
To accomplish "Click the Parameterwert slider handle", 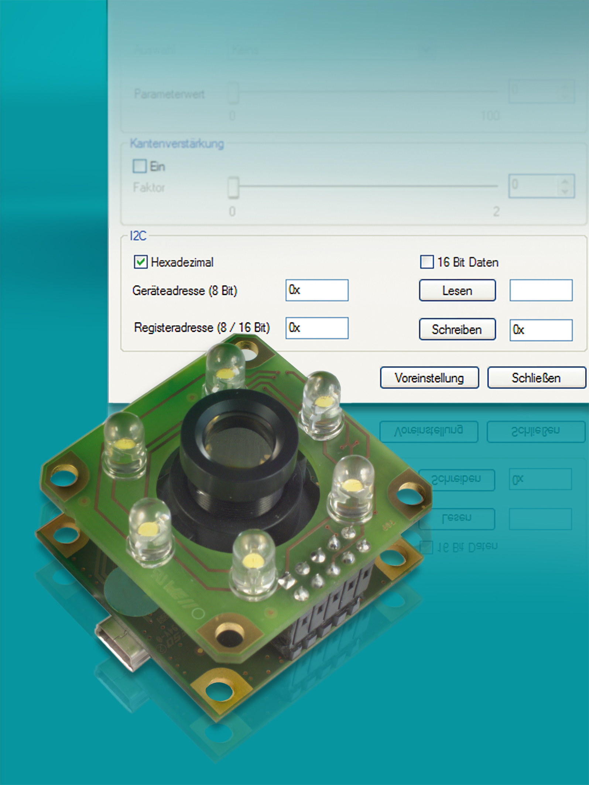I will pos(233,93).
